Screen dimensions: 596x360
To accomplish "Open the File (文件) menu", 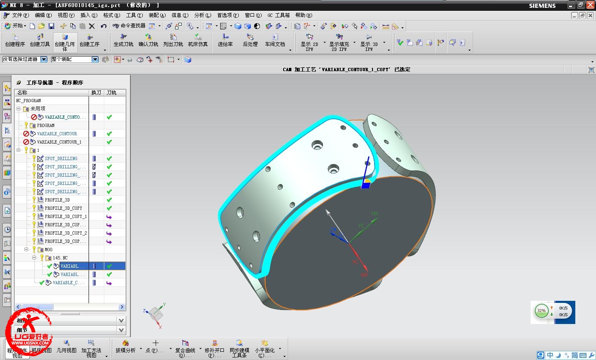I will 20,15.
